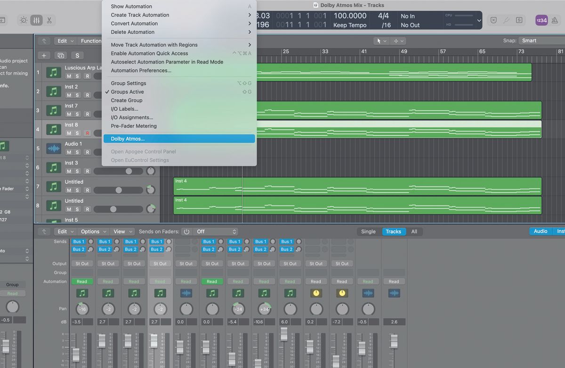The height and width of the screenshot is (368, 565).
Task: Click the Inst 3 track instrument icon
Action: 54,167
